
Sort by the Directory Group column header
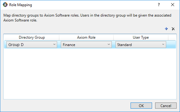tap(32, 37)
